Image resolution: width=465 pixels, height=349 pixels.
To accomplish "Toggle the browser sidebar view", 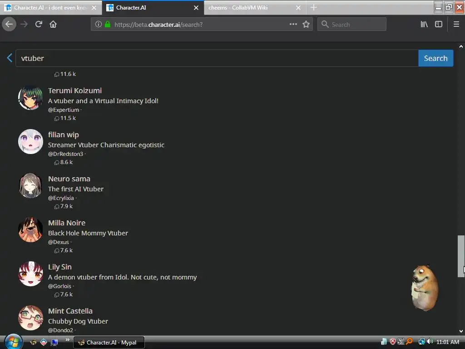I will click(x=439, y=24).
